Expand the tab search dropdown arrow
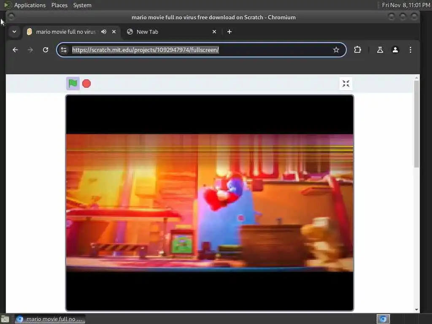This screenshot has width=432, height=324. pos(14,32)
